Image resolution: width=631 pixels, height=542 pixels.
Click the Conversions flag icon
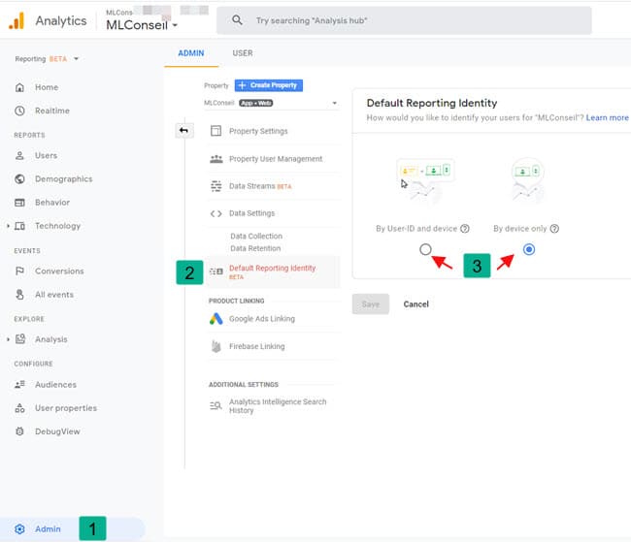(19, 271)
